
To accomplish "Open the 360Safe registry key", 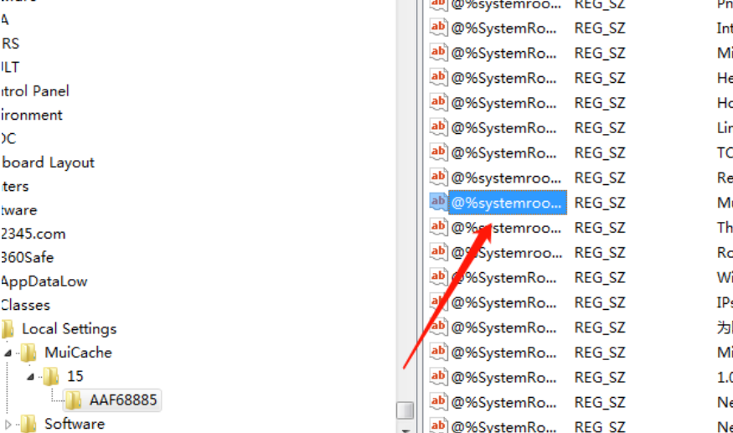I will [x=27, y=257].
